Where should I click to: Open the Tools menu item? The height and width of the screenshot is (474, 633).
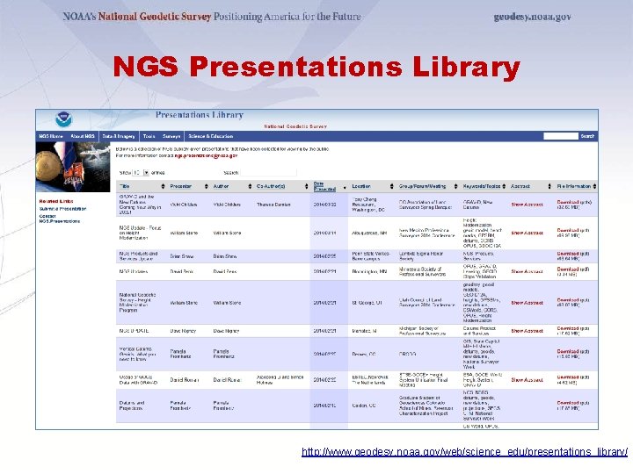149,136
